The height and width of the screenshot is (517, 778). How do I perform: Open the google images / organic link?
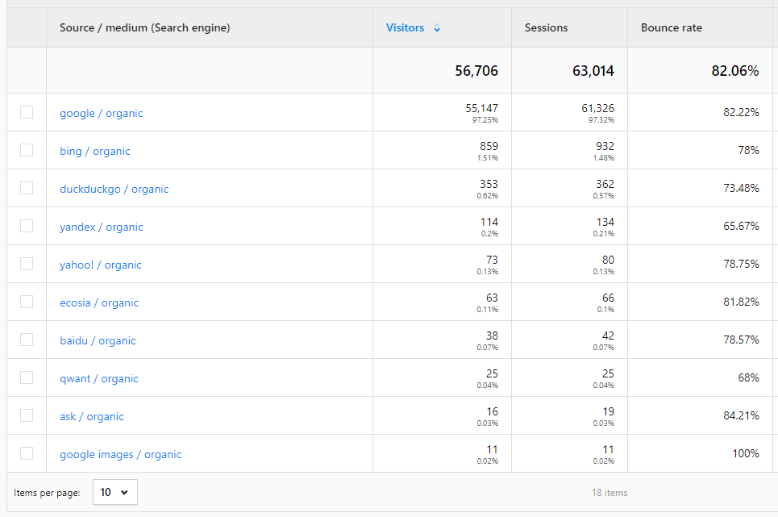coord(120,455)
